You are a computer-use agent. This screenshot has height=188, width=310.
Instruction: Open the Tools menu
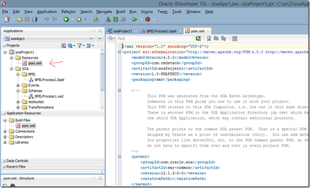pyautogui.click(x=176, y=12)
